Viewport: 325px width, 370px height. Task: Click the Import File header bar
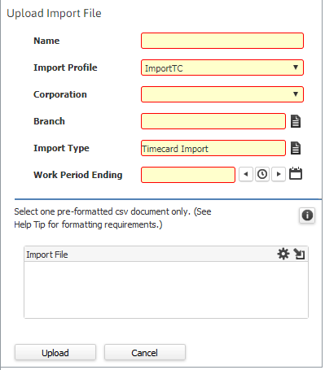[166, 254]
